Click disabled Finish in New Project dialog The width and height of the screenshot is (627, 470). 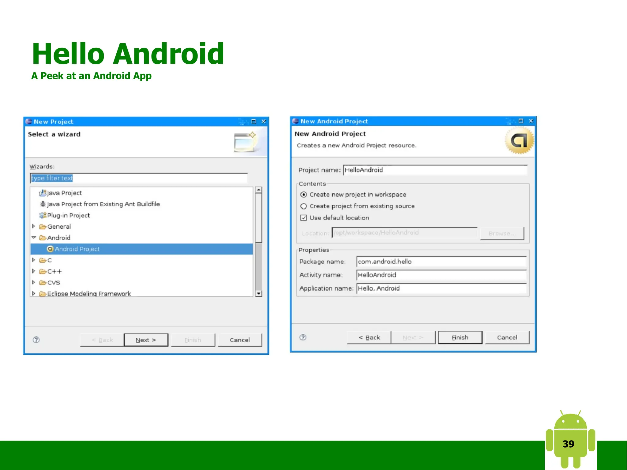coord(193,340)
